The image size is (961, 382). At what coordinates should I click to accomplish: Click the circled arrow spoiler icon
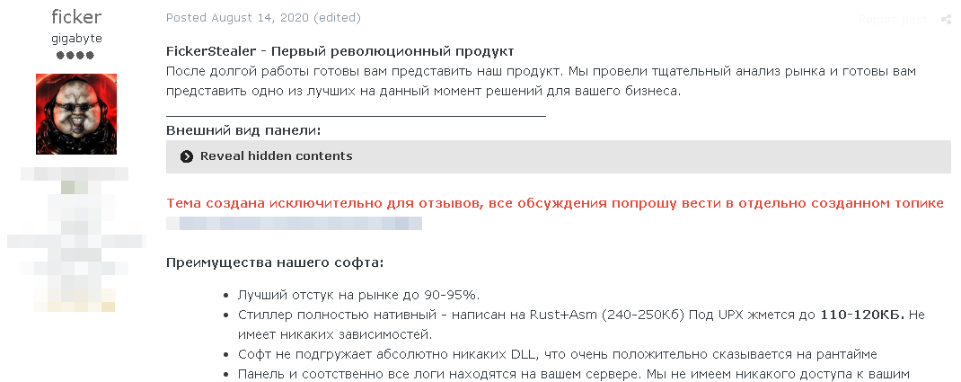point(186,156)
